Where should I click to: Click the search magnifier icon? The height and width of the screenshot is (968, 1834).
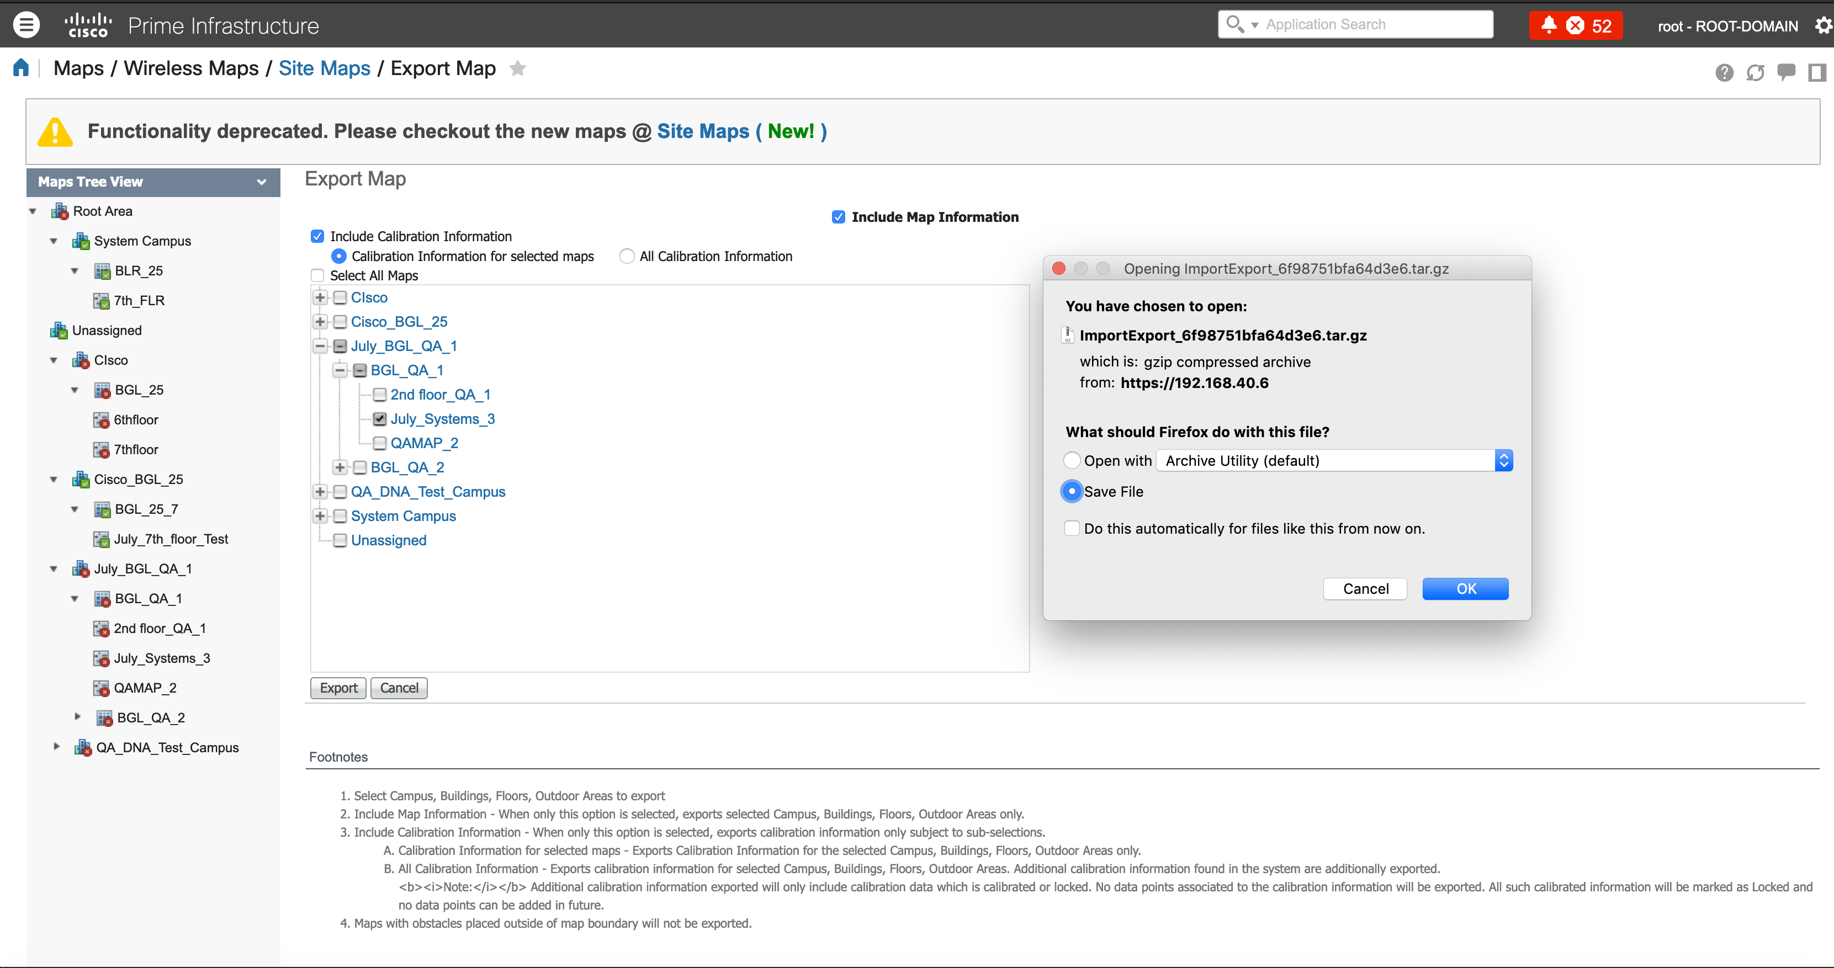(1234, 24)
